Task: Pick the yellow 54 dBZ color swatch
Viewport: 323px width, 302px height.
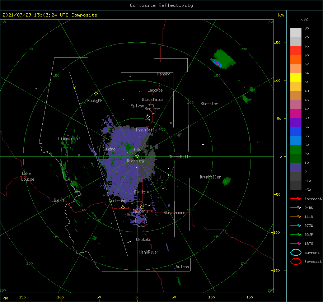Action: click(x=296, y=78)
